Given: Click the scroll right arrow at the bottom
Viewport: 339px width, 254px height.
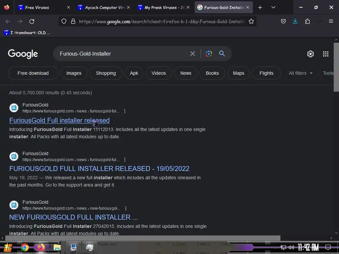Looking at the screenshot, I should click(x=331, y=238).
